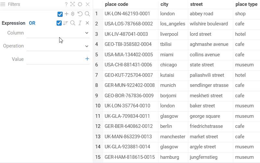
Task: Remove the Expression filter with X
Action: pyautogui.click(x=87, y=23)
